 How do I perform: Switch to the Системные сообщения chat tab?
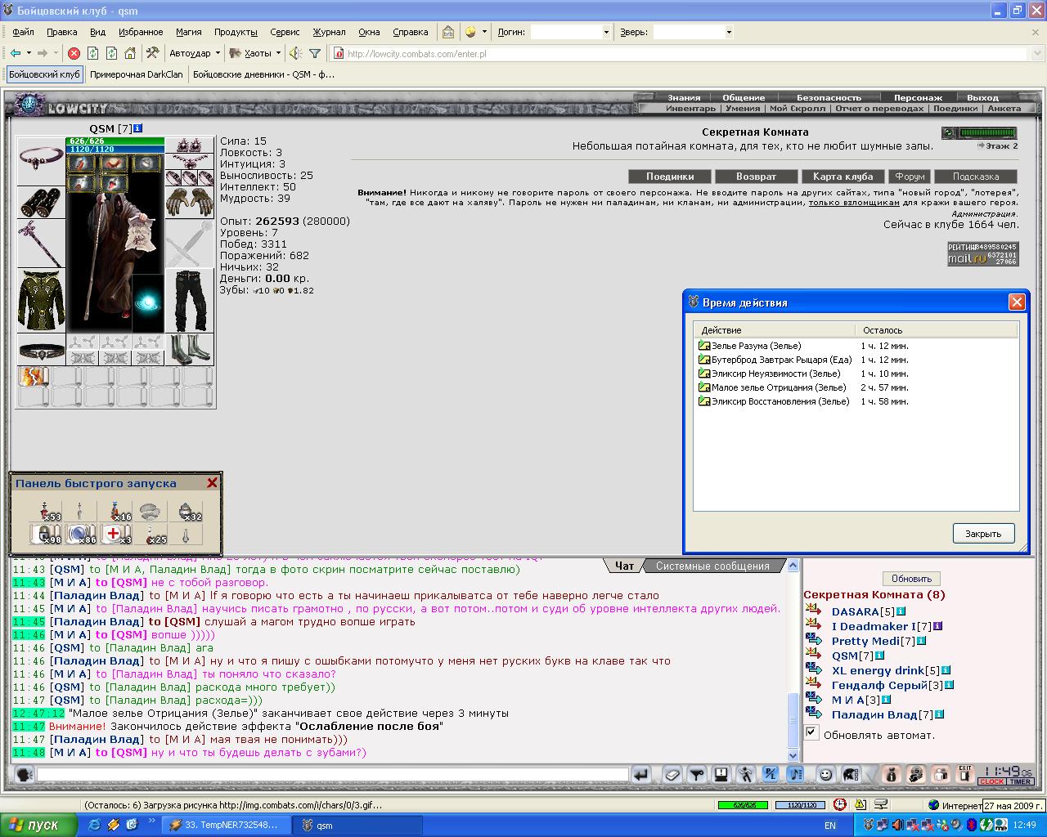(712, 566)
